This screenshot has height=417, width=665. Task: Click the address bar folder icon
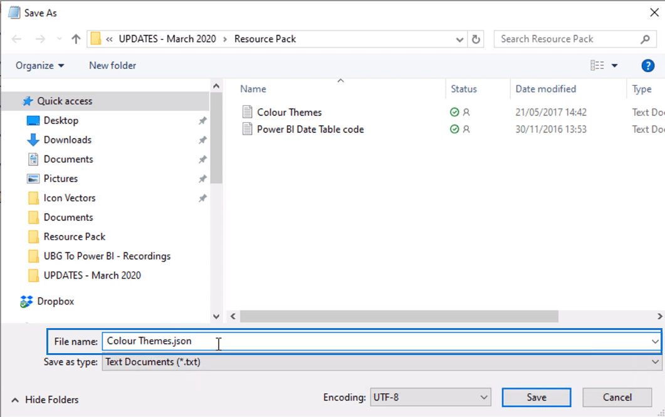[x=96, y=39]
